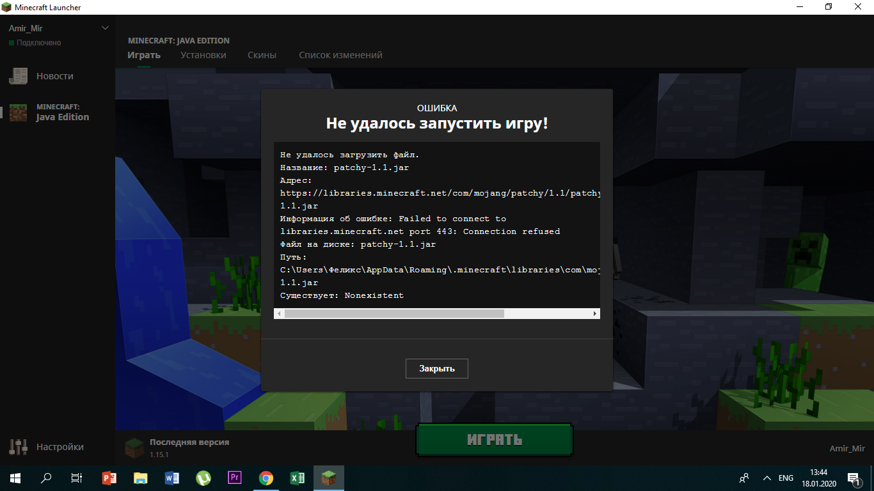Viewport: 874px width, 491px height.
Task: Click the line "Название: patchy-1.1.jar"
Action: 344,168
